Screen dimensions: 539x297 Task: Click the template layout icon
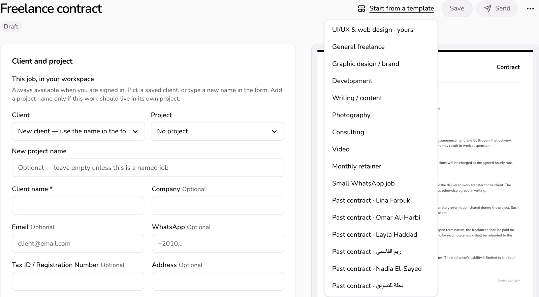[x=361, y=8]
